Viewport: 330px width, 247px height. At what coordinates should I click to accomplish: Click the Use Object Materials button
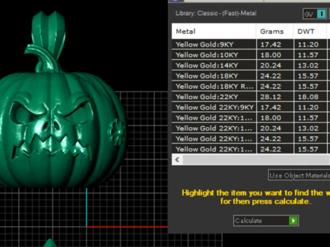299,175
